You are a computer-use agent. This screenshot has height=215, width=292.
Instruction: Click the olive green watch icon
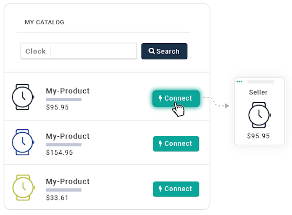coord(23,187)
